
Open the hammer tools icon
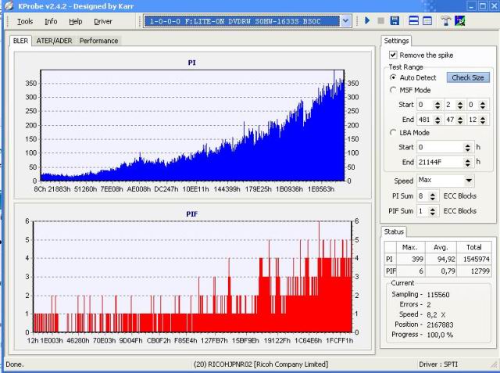445,21
